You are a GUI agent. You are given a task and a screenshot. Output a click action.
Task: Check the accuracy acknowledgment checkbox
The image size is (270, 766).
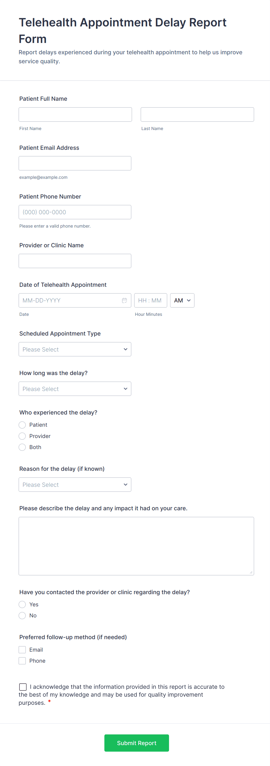(x=23, y=687)
